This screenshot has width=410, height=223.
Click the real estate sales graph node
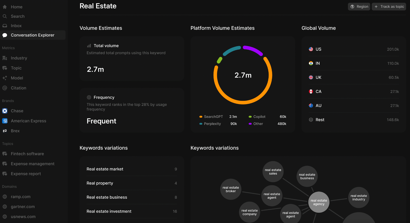point(273,172)
